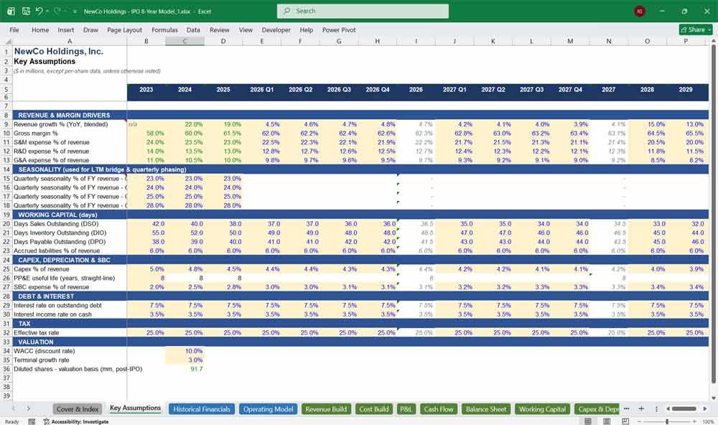This screenshot has height=425, width=718.
Task: Switch to the Balance Sheet tab
Action: point(486,409)
